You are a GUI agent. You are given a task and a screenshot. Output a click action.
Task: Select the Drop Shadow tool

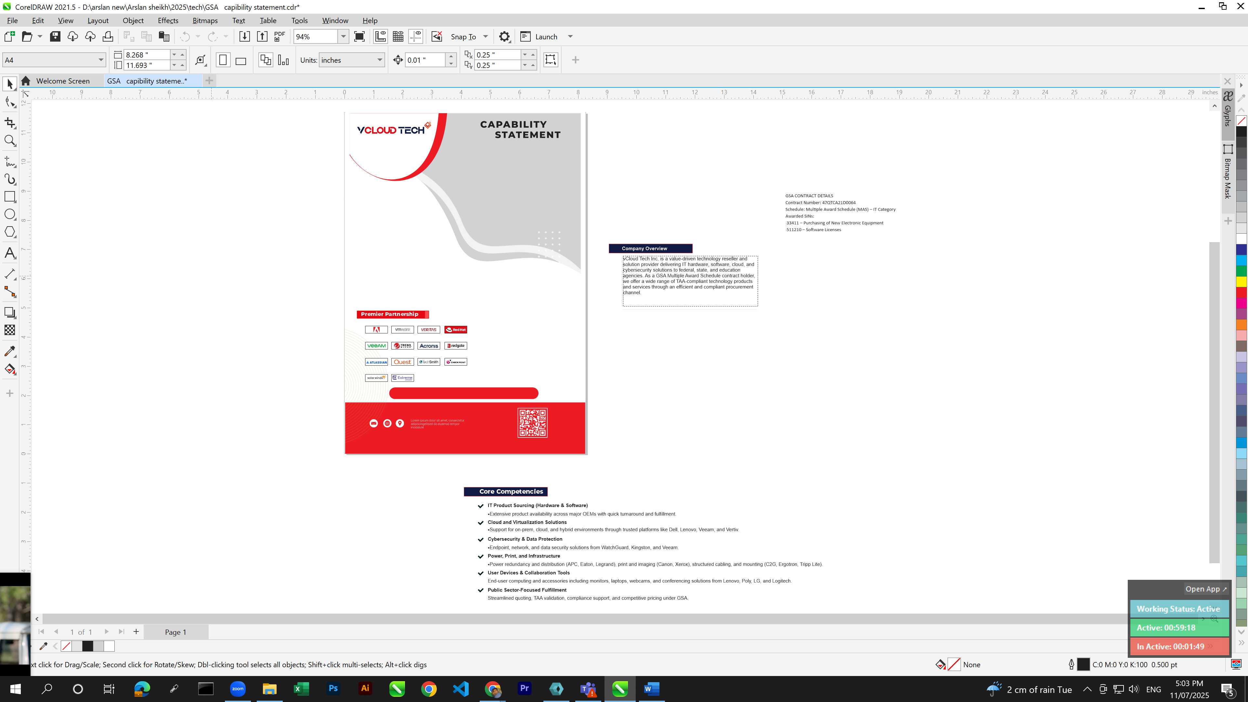pos(10,312)
